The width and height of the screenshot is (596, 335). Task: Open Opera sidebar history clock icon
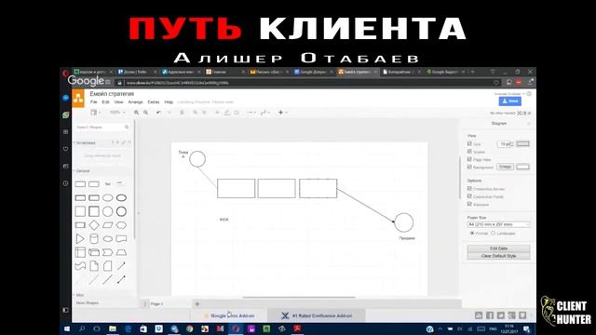[66, 183]
